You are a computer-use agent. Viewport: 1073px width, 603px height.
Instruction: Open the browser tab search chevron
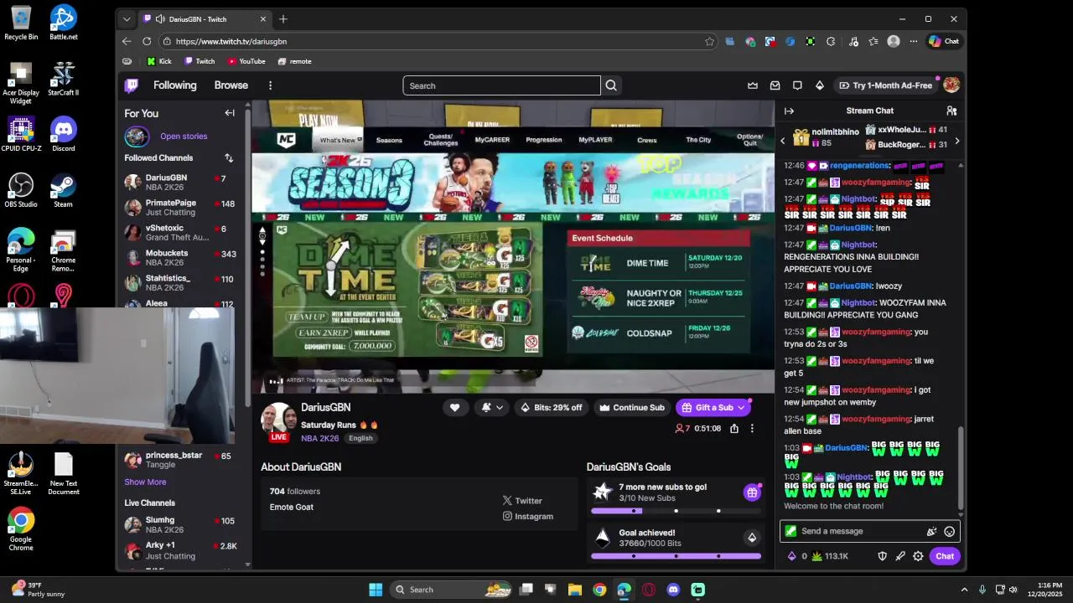[x=127, y=19]
